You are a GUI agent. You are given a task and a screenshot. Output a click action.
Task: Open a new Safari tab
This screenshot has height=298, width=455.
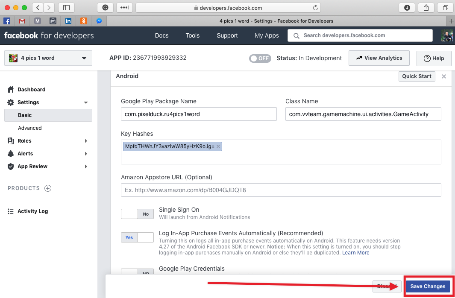click(451, 21)
